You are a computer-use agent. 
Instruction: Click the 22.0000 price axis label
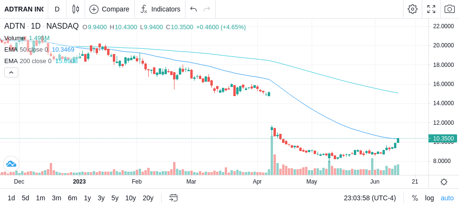pos(444,26)
